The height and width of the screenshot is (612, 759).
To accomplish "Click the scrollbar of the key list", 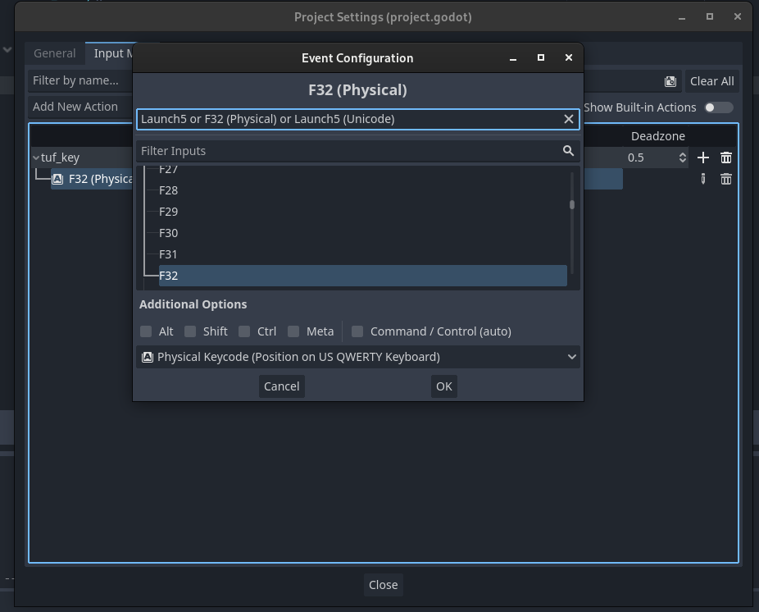I will point(572,205).
